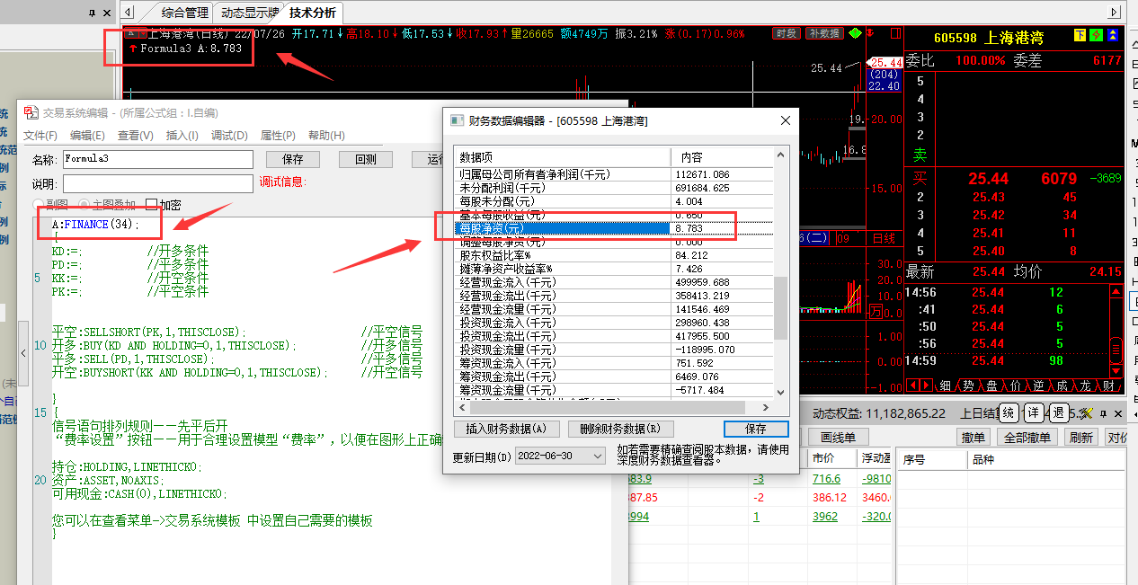The height and width of the screenshot is (585, 1138).
Task: Click the pin icon on the left panel
Action: tap(93, 13)
